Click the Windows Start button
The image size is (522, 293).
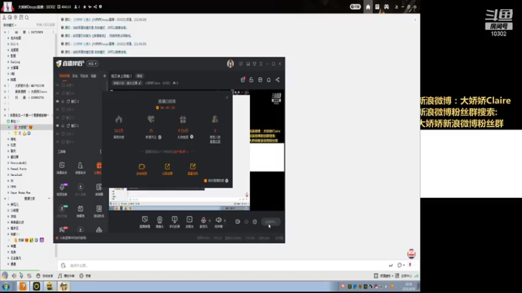tap(6, 286)
